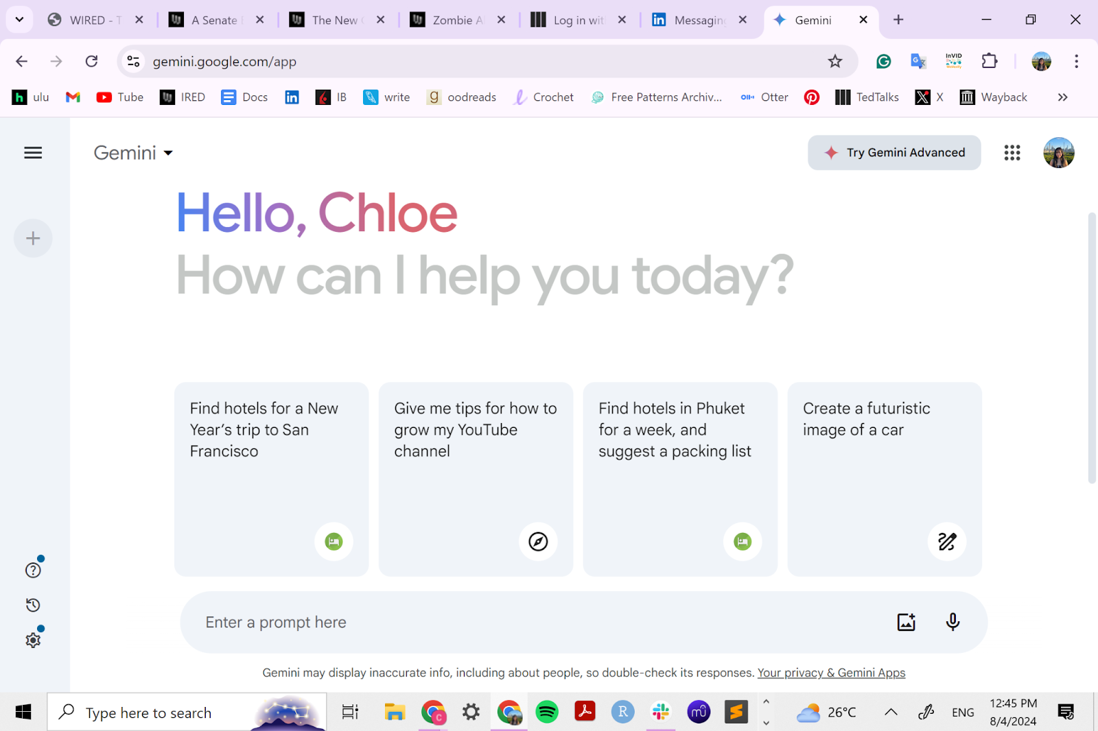Launch Spotify from the taskbar
The width and height of the screenshot is (1098, 731).
click(547, 712)
